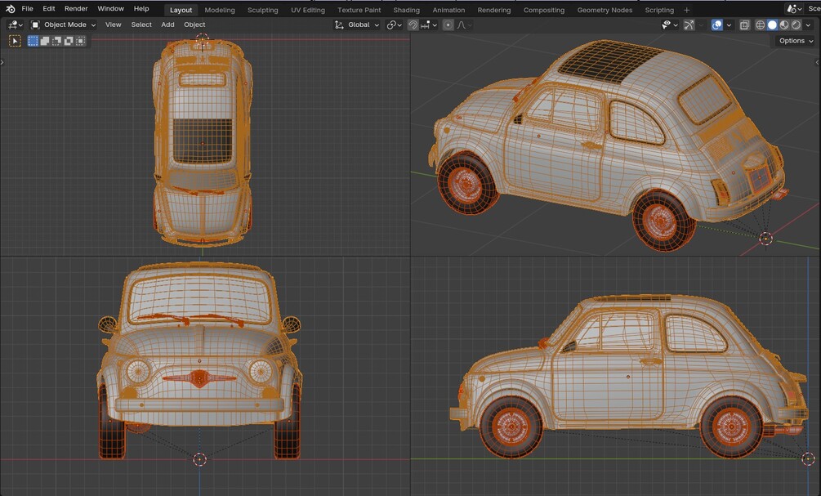Screen dimensions: 821x496
Task: Switch to rendered viewport shading
Action: 795,25
